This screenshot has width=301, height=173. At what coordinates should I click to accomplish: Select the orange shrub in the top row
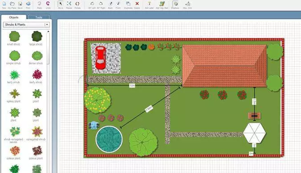tap(151, 47)
